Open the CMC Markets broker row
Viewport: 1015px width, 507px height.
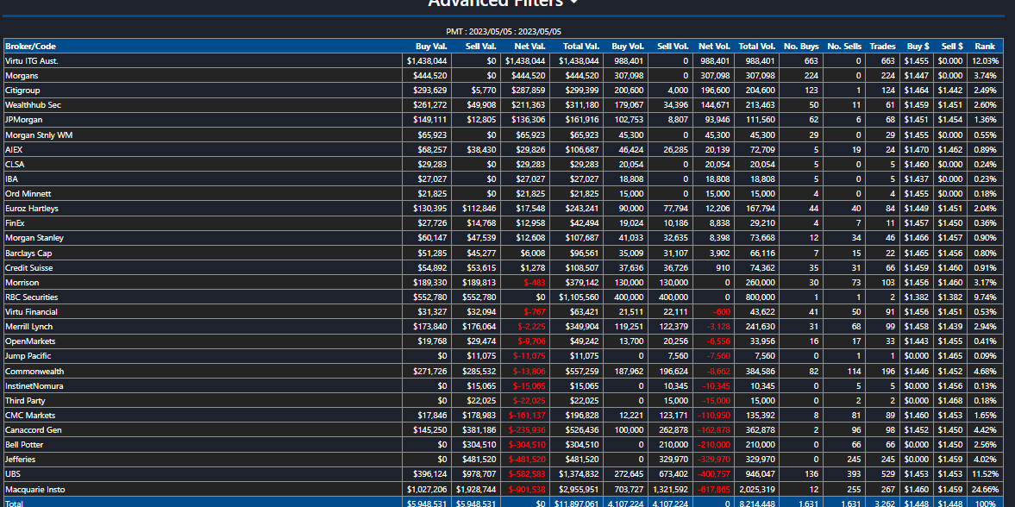(503, 416)
